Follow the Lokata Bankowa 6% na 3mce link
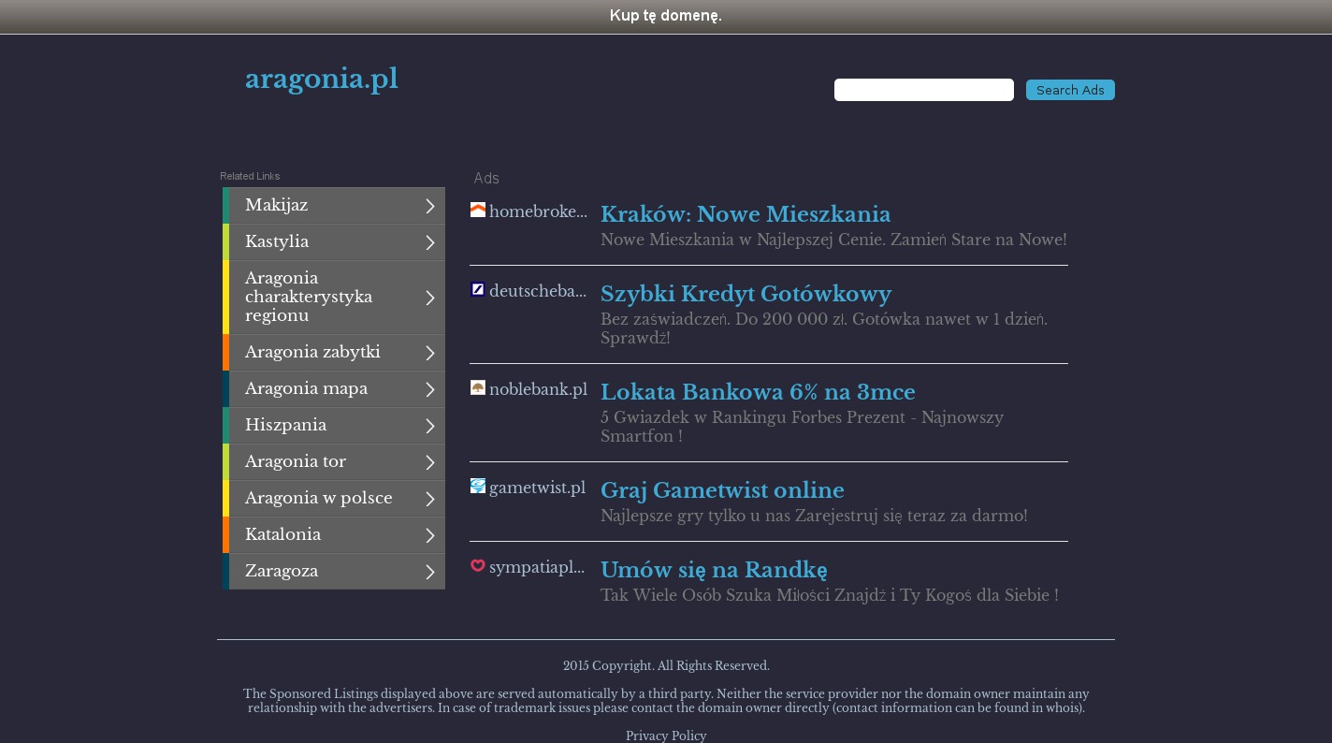Image resolution: width=1332 pixels, height=743 pixels. 758,393
